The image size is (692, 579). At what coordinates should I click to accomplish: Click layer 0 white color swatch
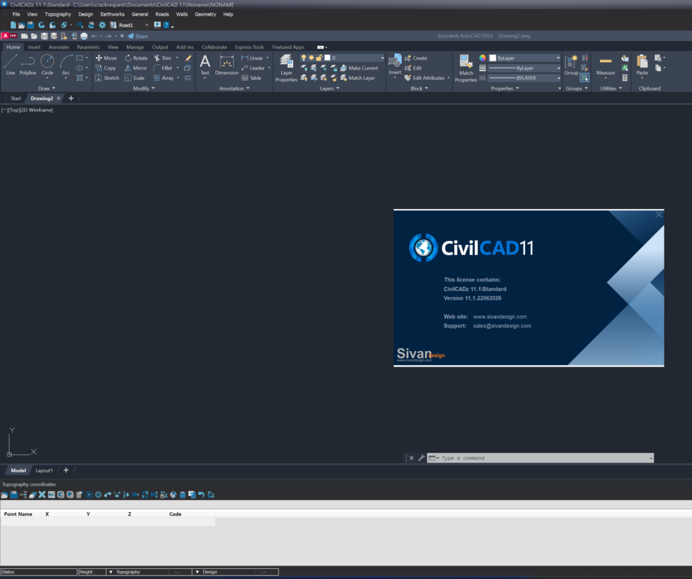328,58
